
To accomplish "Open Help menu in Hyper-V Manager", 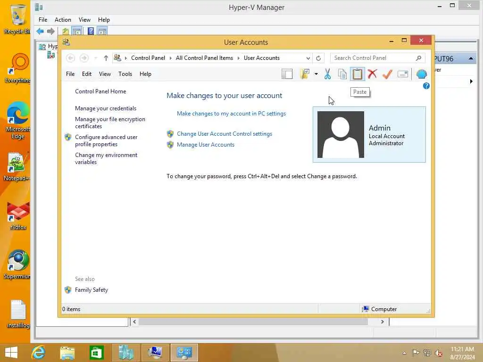I will click(x=104, y=20).
